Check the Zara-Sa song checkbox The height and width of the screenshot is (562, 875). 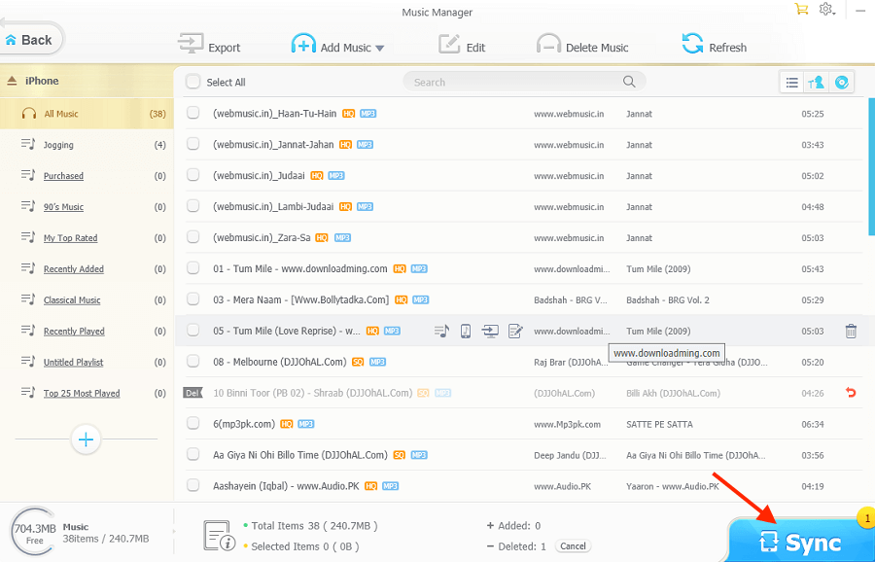pos(193,236)
